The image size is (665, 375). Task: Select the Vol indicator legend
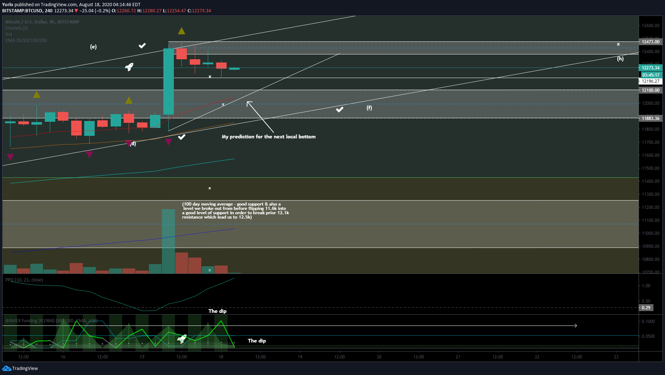point(9,34)
